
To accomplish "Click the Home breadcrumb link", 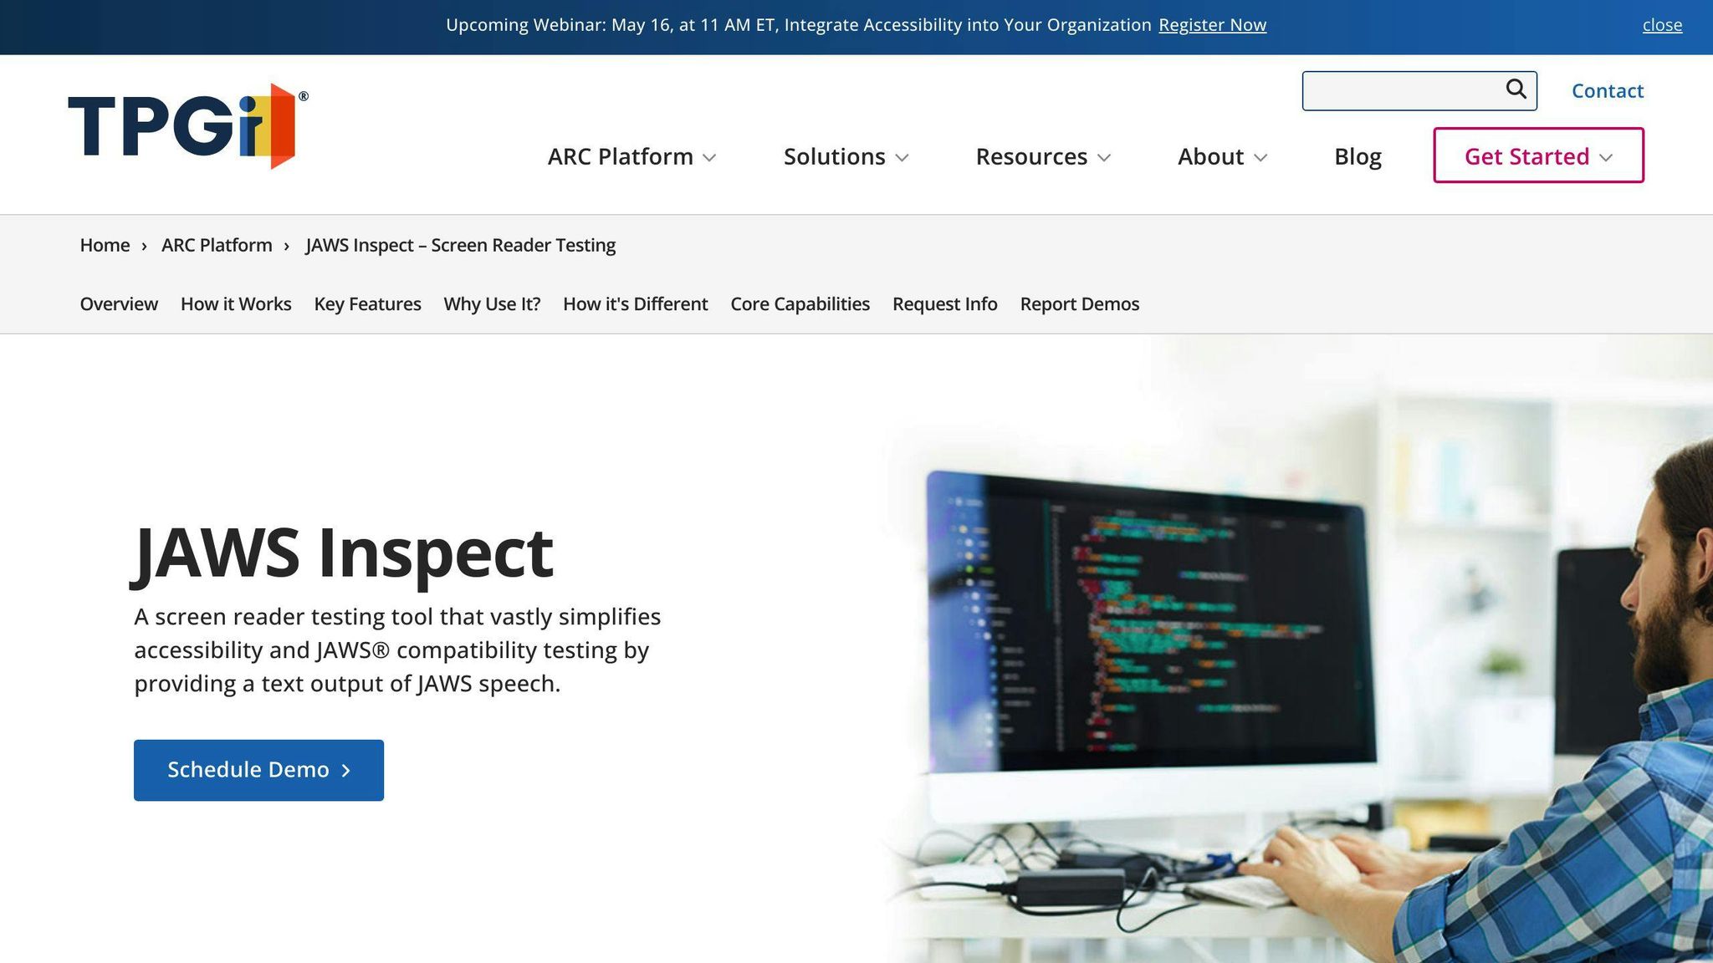I will tap(105, 245).
